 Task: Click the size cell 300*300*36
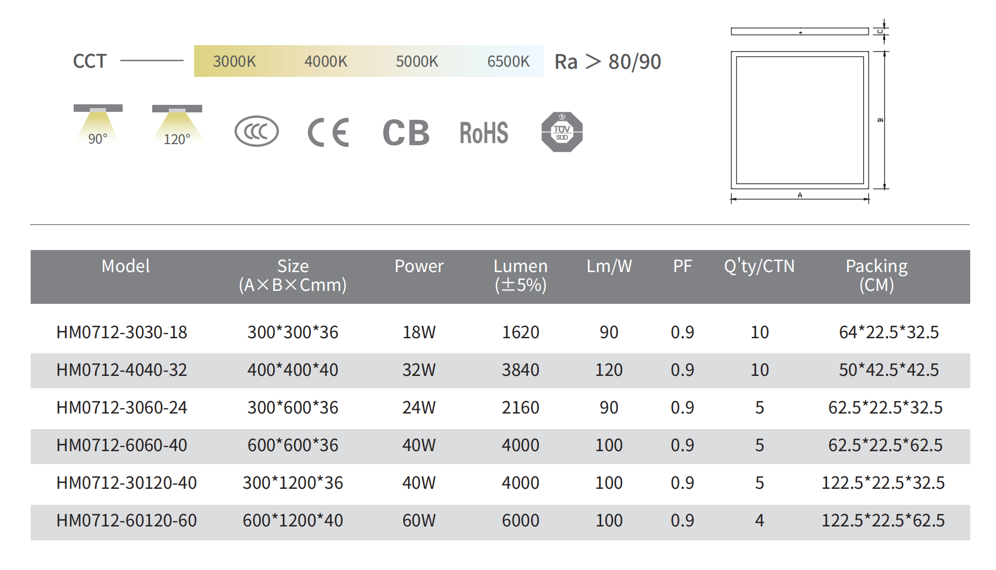click(x=293, y=332)
